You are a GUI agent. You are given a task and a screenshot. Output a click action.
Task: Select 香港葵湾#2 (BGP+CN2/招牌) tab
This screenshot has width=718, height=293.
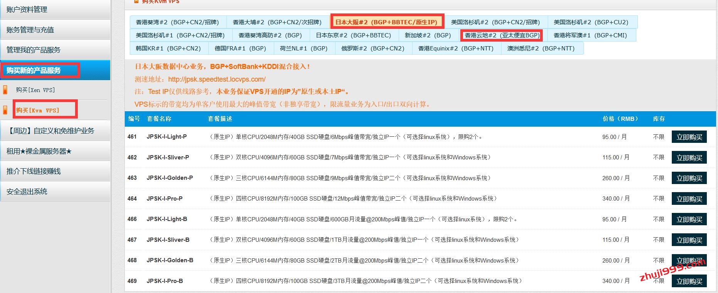[x=178, y=22]
